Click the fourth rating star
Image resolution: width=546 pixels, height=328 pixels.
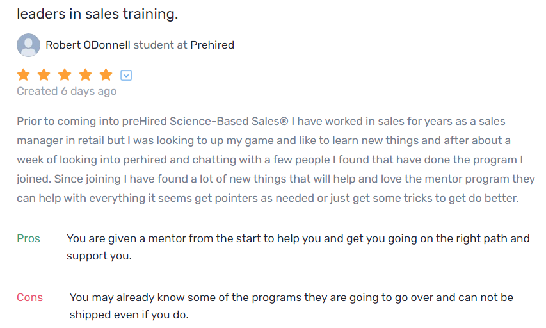85,75
